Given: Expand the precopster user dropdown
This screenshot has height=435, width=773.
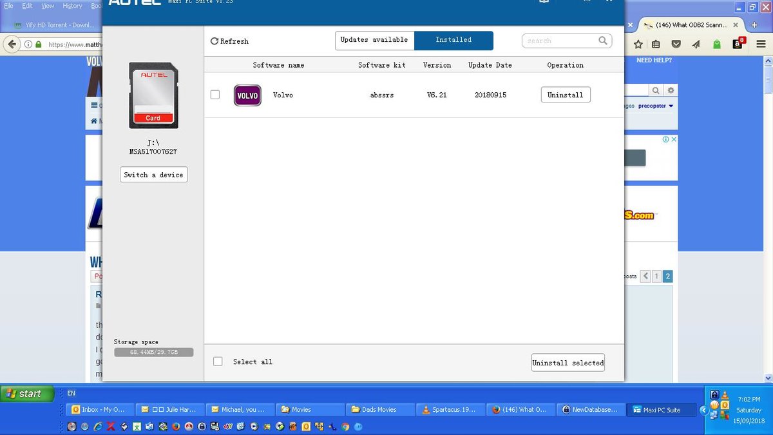Looking at the screenshot, I should [x=671, y=106].
